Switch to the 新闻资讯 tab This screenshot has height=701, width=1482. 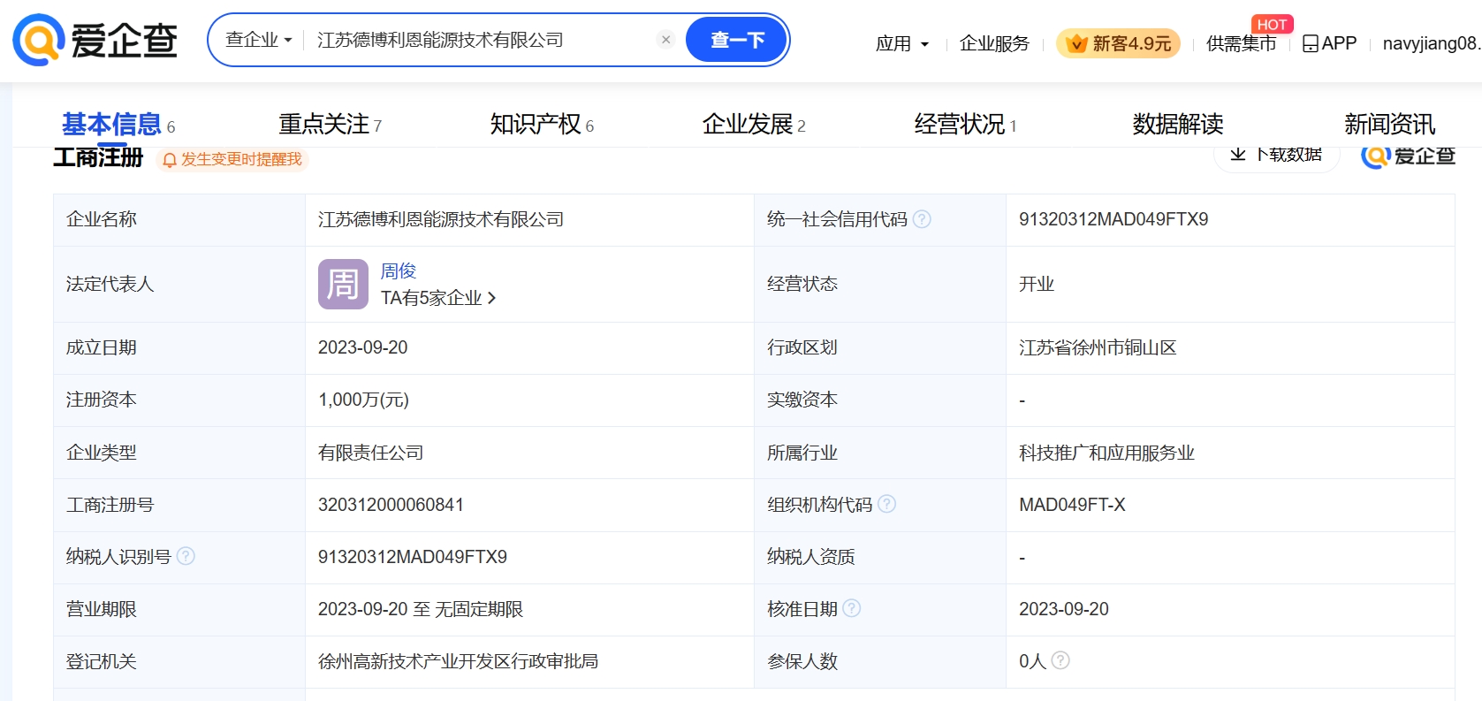[x=1390, y=125]
